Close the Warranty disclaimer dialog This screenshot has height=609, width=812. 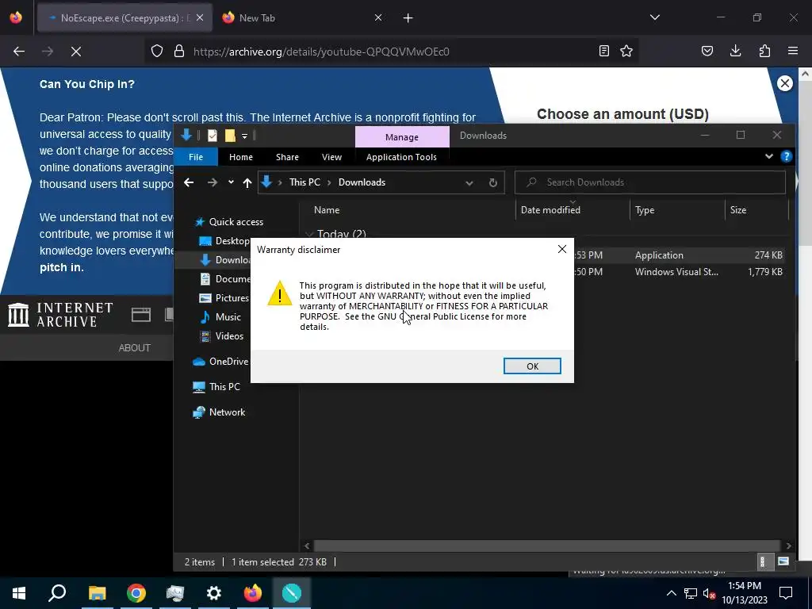(x=562, y=250)
